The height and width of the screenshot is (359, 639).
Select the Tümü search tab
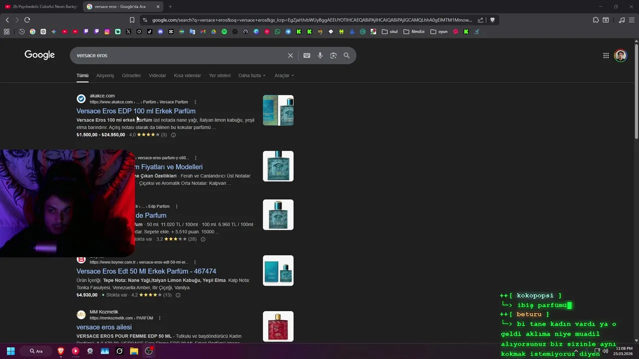point(82,75)
